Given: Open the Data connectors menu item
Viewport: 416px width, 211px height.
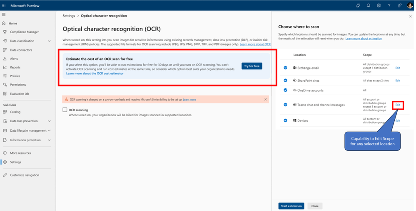Looking at the screenshot, I should tap(21, 50).
